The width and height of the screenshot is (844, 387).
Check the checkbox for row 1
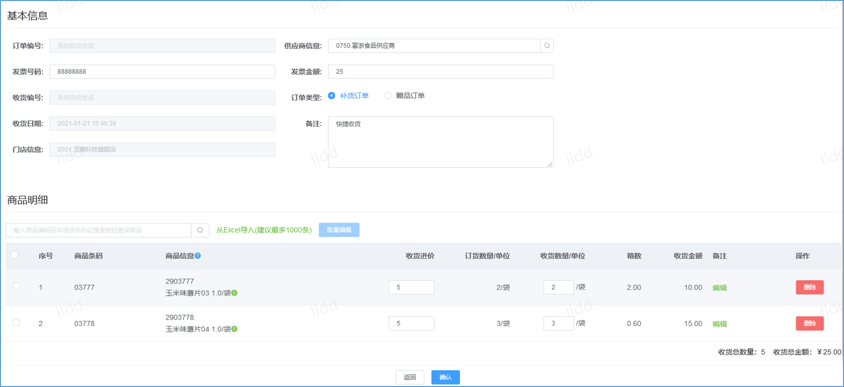tap(16, 287)
